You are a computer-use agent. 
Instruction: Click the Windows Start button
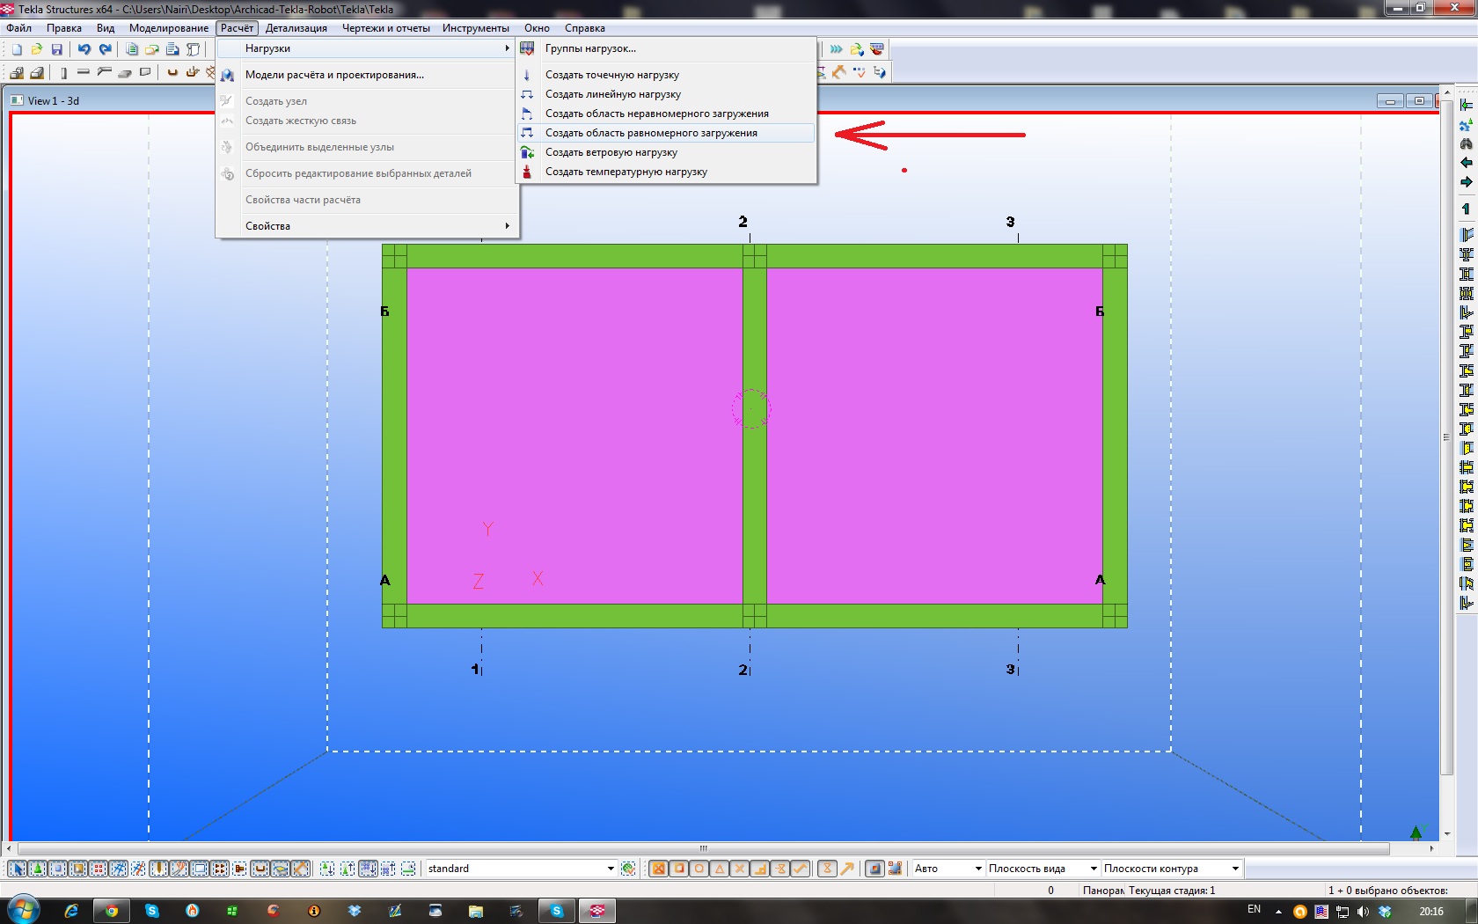point(23,910)
